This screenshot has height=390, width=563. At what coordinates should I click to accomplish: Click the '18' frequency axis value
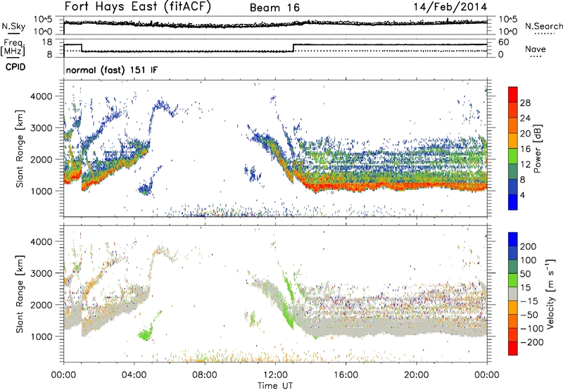(47, 42)
